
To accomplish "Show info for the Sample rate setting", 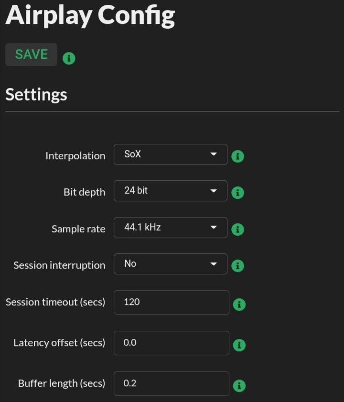I will 237,229.
